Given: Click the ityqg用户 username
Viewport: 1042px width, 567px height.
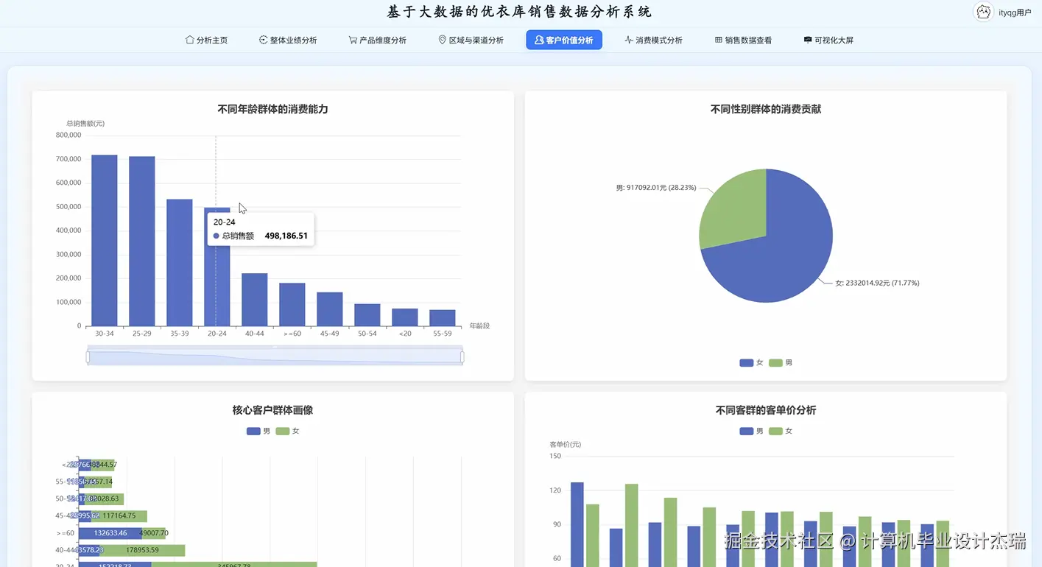Looking at the screenshot, I should point(1015,13).
